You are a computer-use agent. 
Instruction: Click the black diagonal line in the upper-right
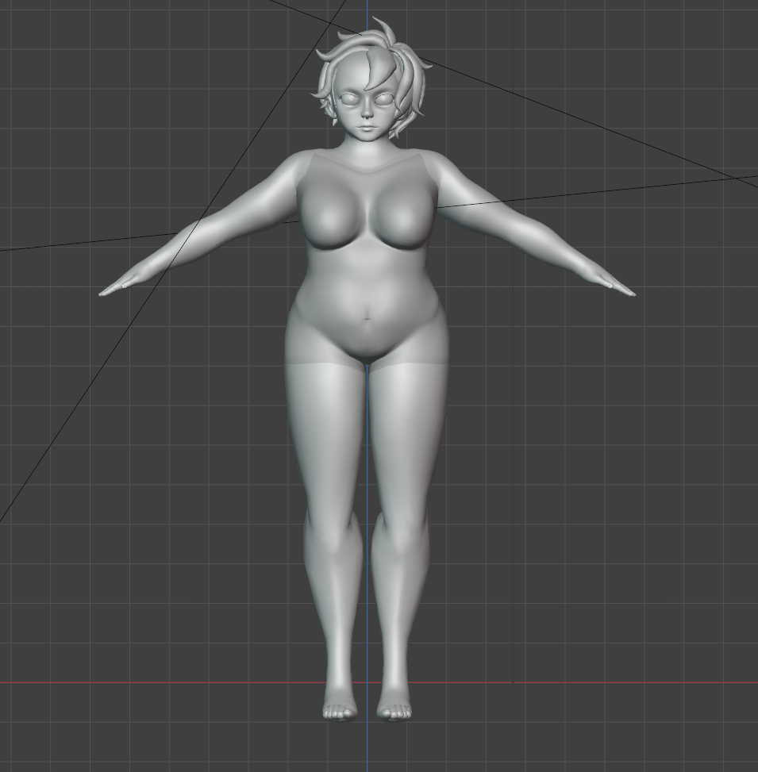595,128
